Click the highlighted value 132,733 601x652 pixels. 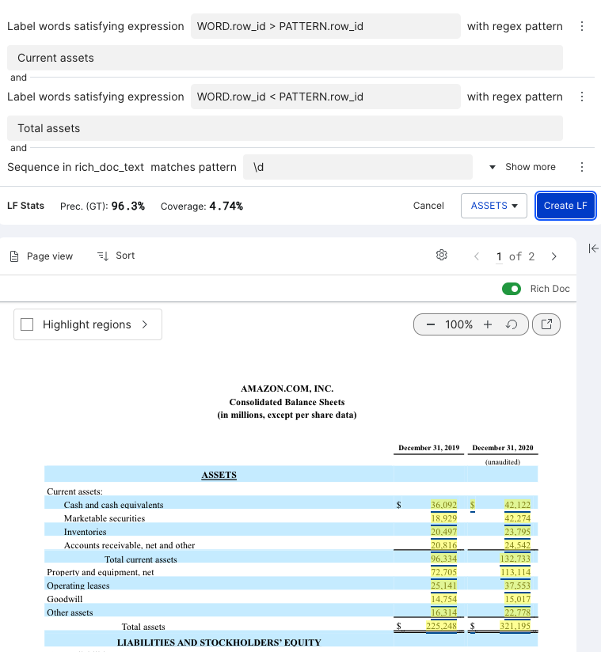pyautogui.click(x=515, y=559)
